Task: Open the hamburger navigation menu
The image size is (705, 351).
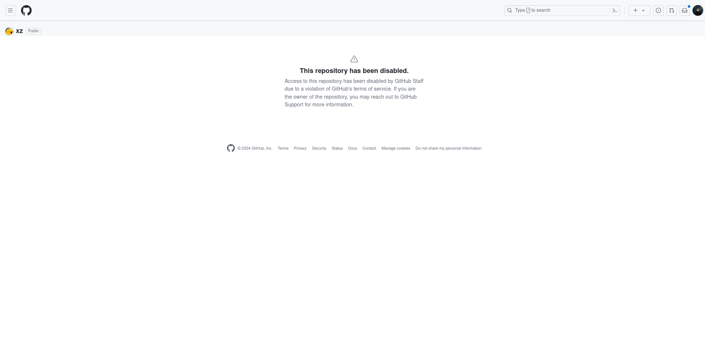Action: (11, 11)
